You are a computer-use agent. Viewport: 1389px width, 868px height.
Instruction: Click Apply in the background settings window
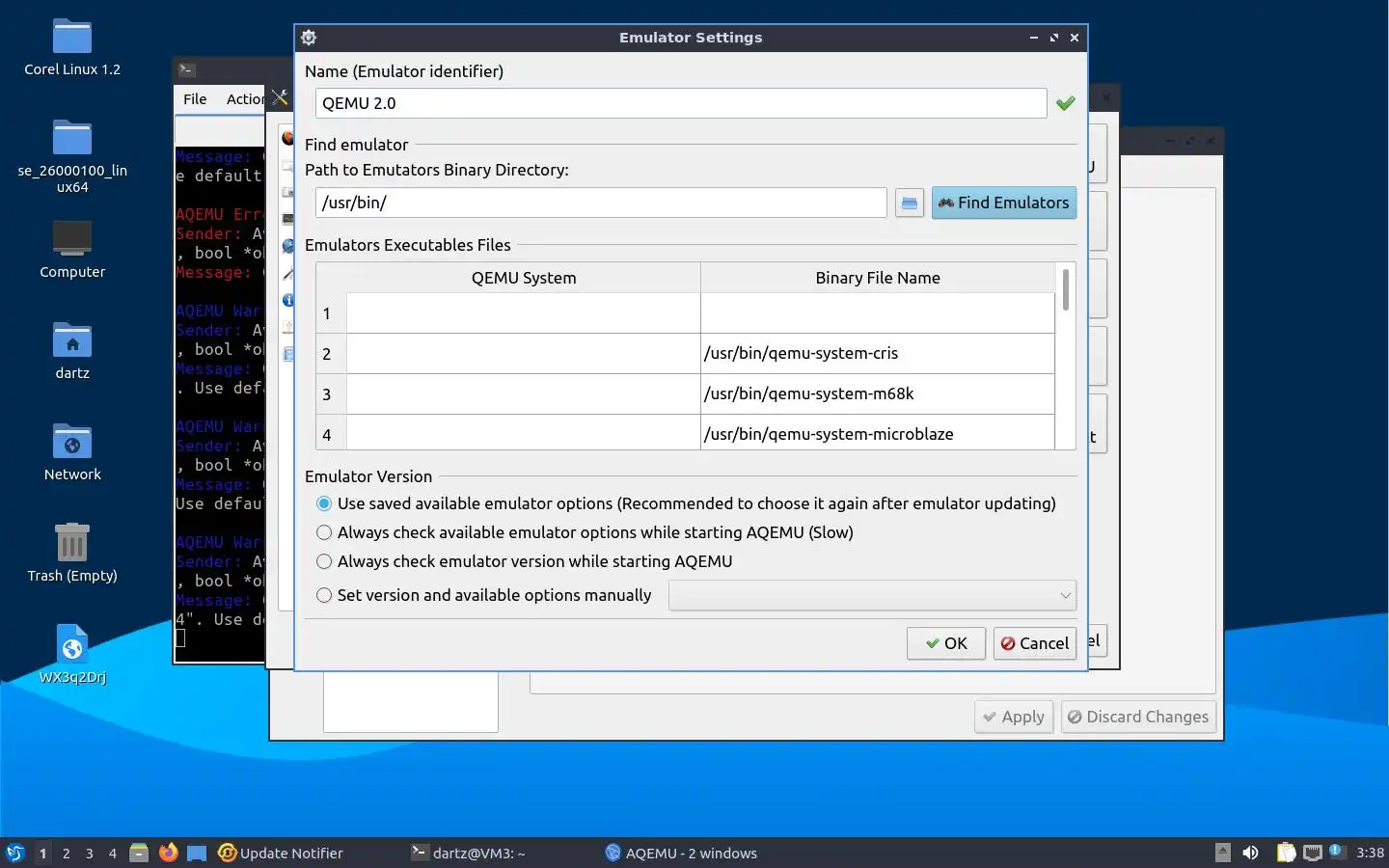pos(1013,717)
